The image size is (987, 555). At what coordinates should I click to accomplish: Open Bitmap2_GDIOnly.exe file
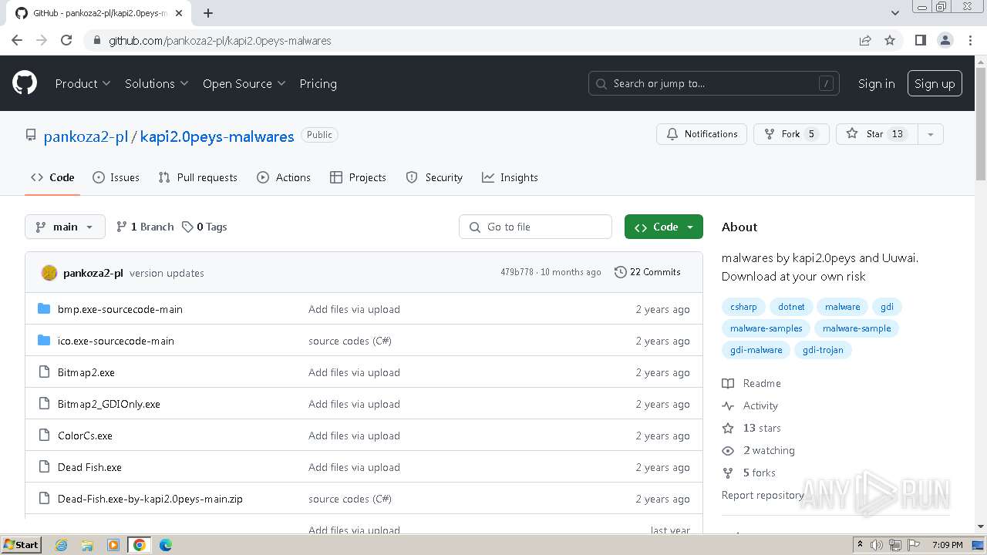coord(109,404)
